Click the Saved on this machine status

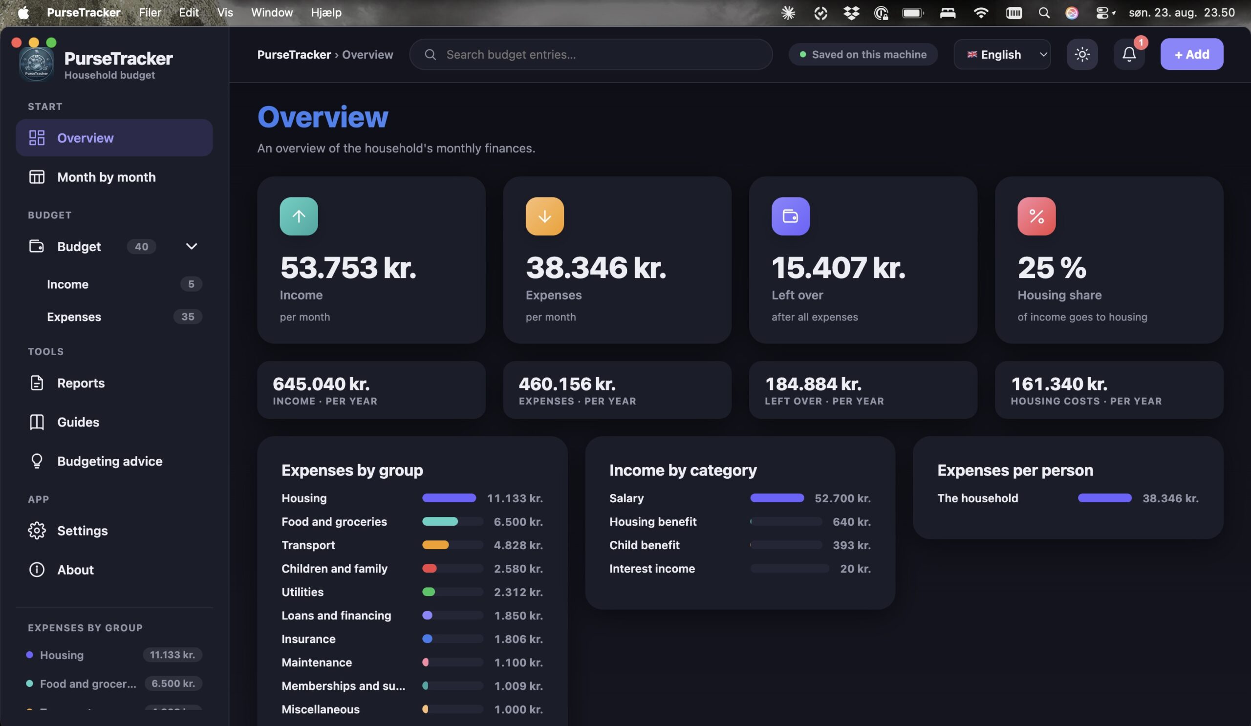863,54
